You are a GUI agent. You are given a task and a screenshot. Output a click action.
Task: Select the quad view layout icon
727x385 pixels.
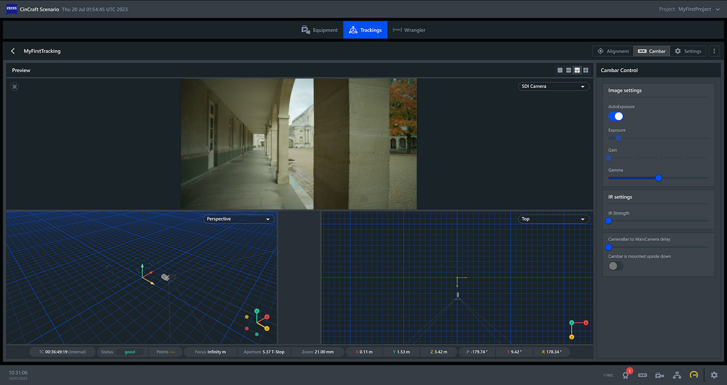pyautogui.click(x=585, y=70)
